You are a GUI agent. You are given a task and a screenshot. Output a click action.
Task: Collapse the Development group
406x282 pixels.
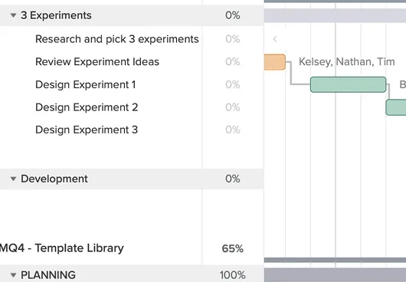point(13,179)
